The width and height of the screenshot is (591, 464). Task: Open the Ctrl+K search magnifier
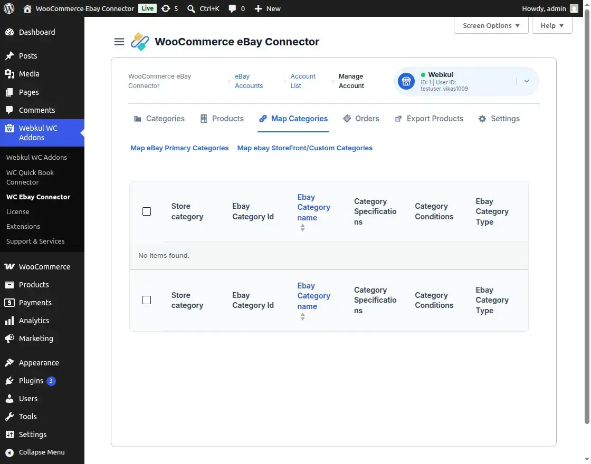tap(191, 8)
